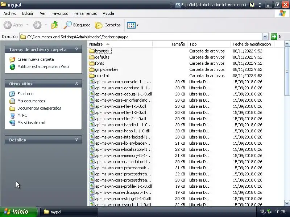Select api-ms-win-core-file-l1-1-0.dll icon
This screenshot has width=290, height=217.
click(x=92, y=106)
